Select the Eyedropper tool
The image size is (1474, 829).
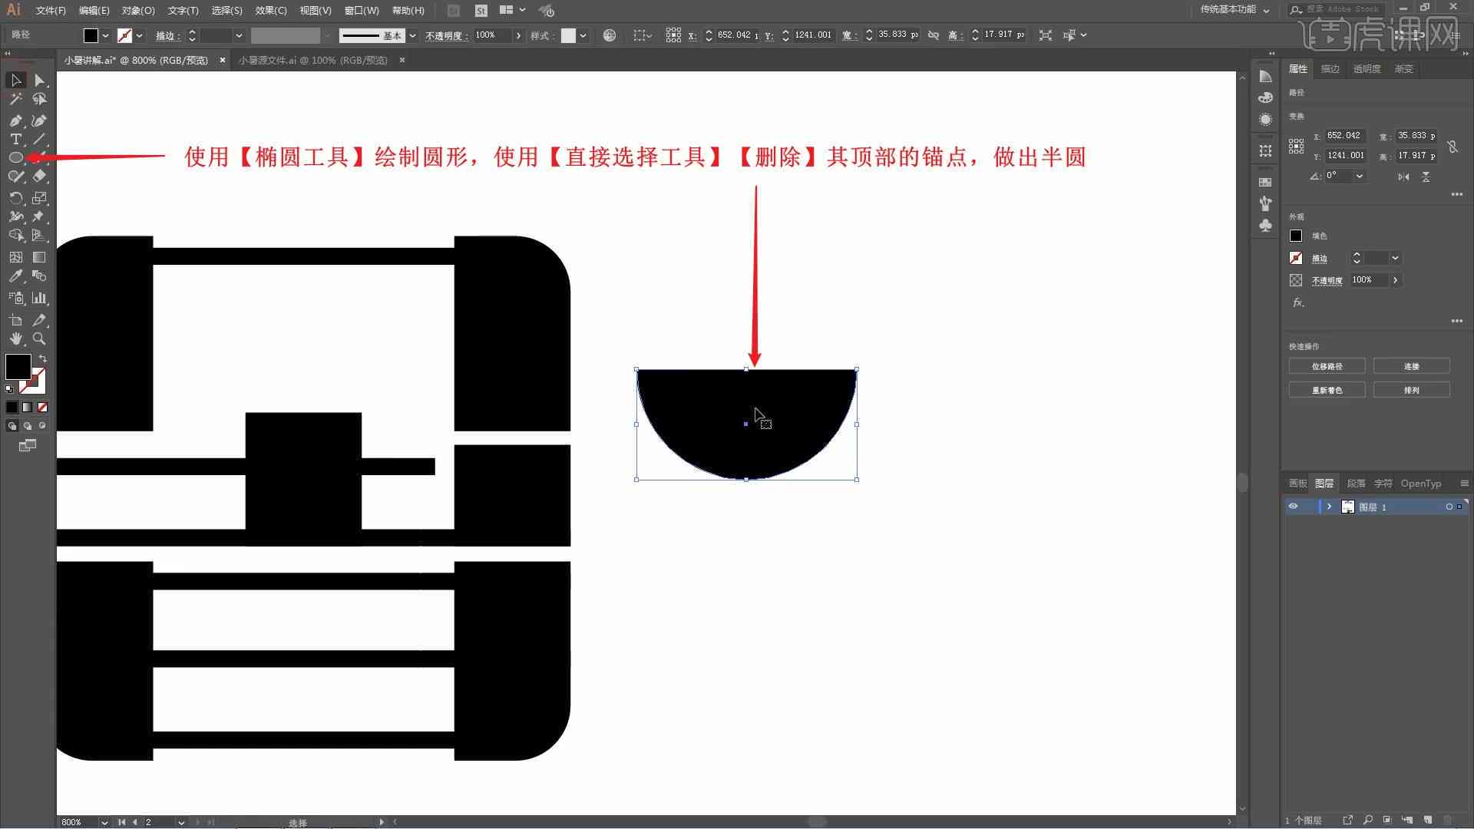click(x=15, y=276)
